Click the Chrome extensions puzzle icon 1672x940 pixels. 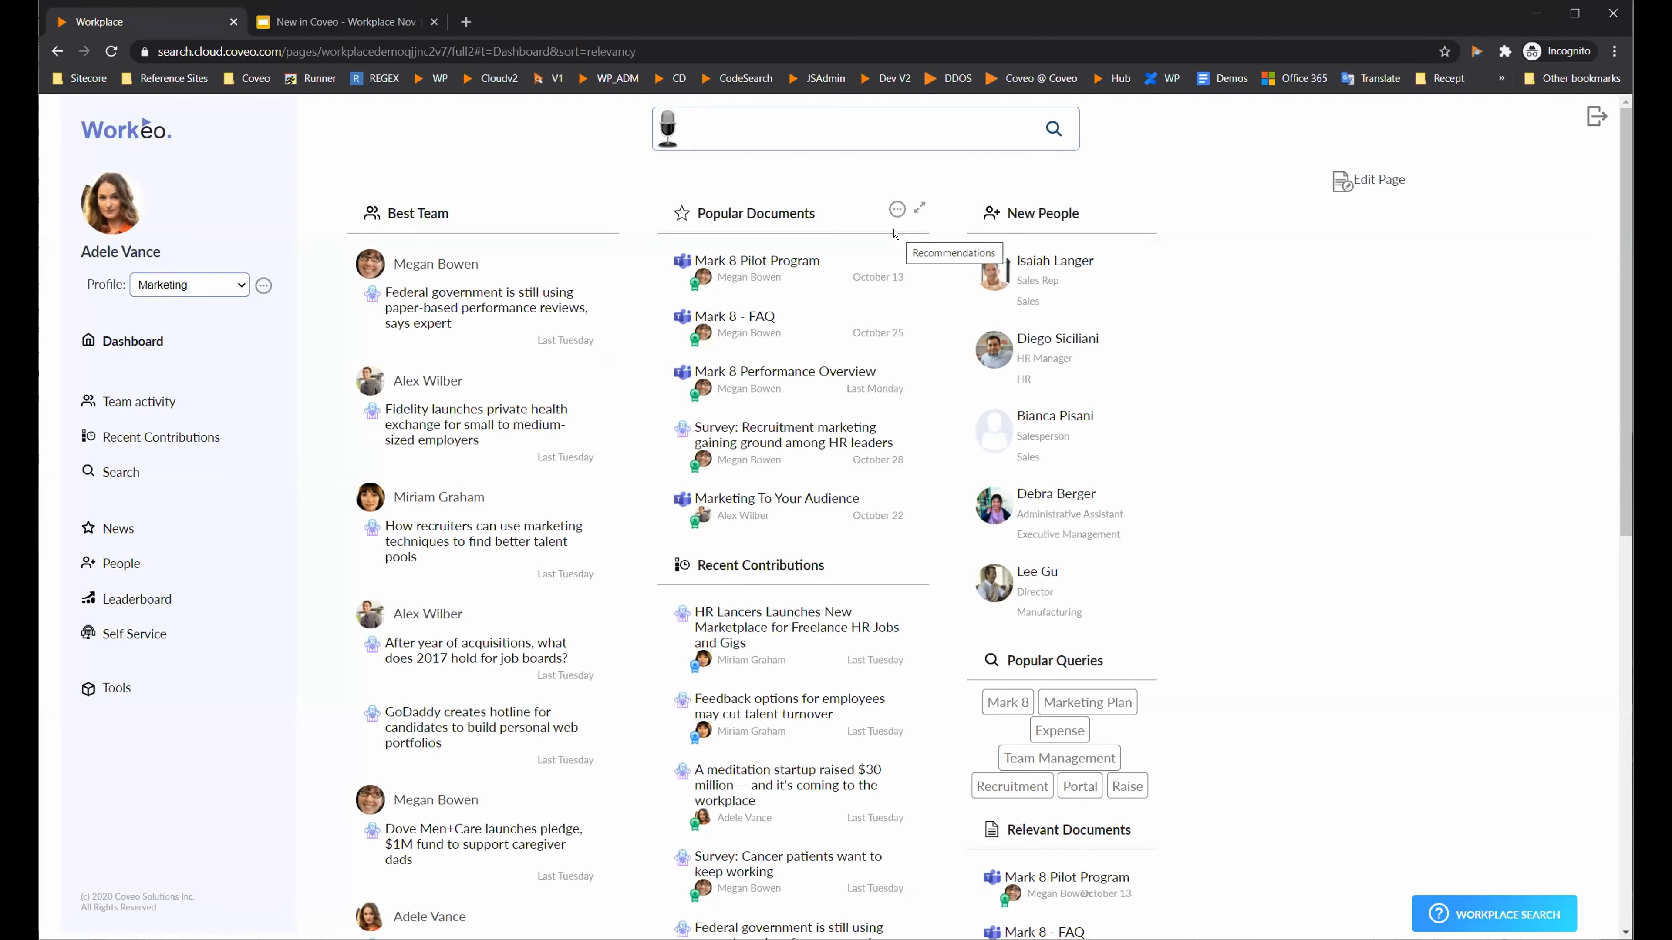pyautogui.click(x=1505, y=51)
